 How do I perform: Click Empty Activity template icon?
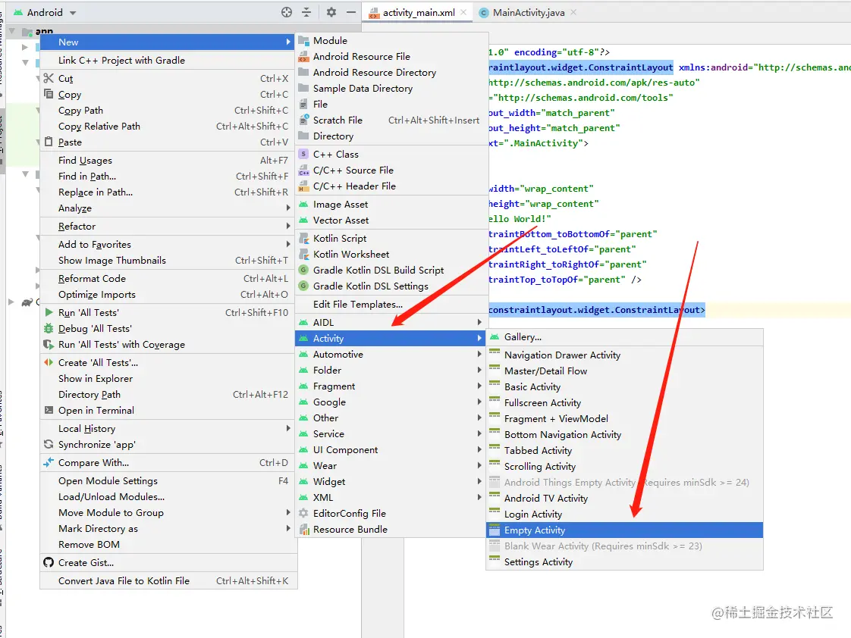(495, 530)
